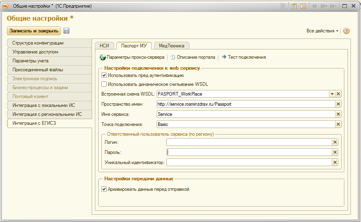This screenshot has width=361, height=222.
Task: Select Управление доступом in the left panel
Action: 35,52
